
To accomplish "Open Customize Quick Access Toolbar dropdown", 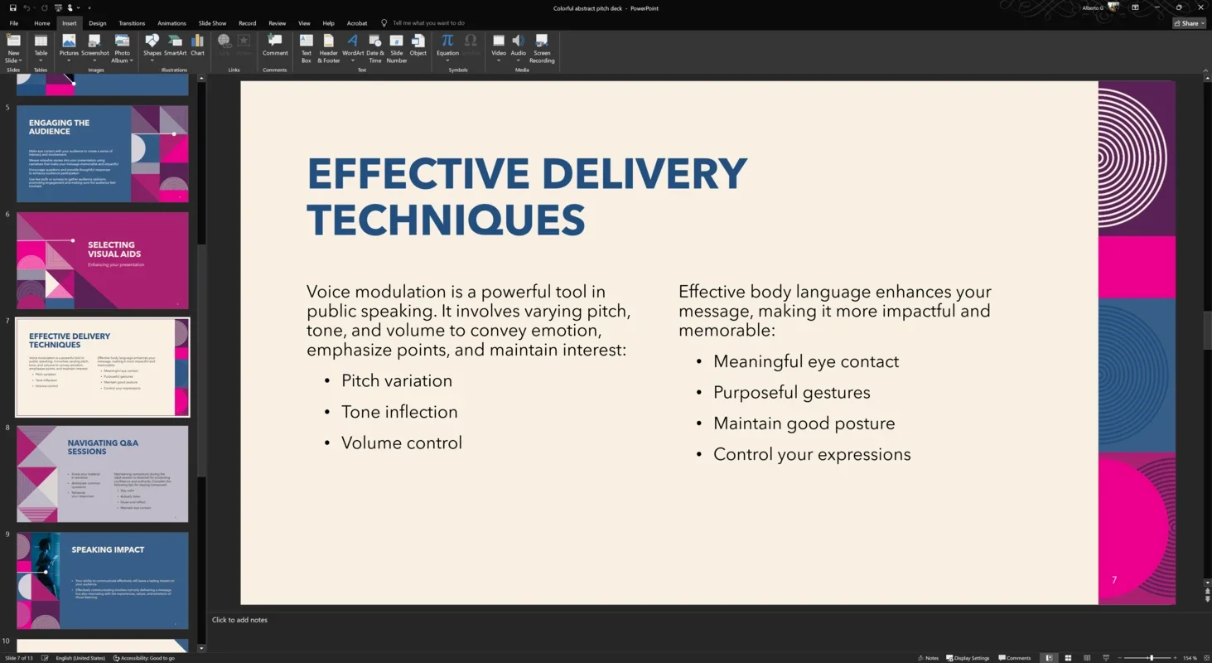I will [x=89, y=7].
